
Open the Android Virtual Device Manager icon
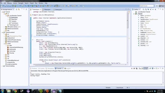pyautogui.click(x=15, y=6)
